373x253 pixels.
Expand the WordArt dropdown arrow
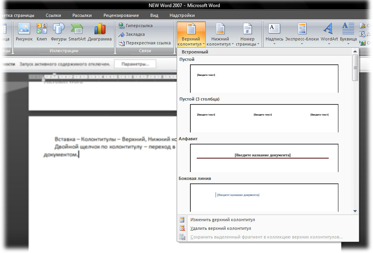329,44
